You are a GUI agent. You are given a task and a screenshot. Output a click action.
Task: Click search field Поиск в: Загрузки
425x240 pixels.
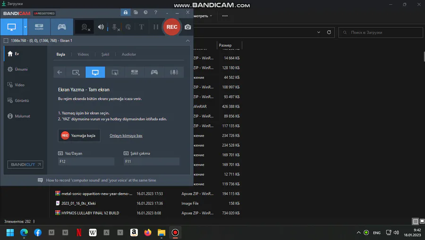pos(380,33)
